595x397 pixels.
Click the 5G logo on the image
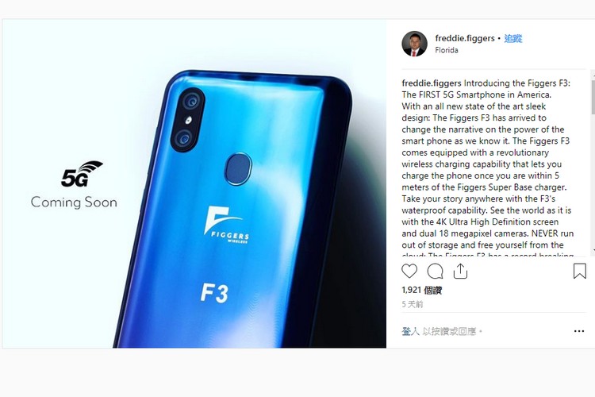click(x=82, y=174)
